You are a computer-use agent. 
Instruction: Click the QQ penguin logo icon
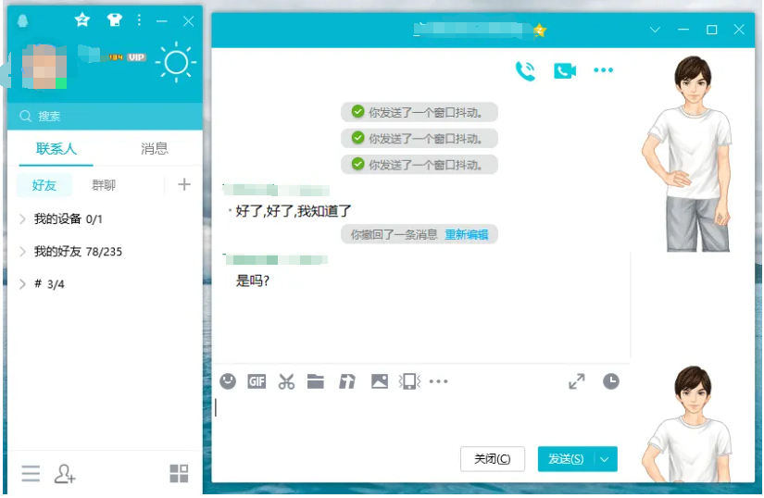pos(22,21)
